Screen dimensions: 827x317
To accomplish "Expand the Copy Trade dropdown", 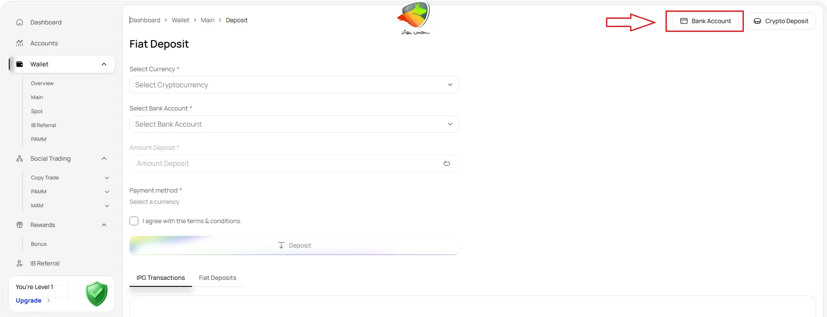I will [x=107, y=178].
